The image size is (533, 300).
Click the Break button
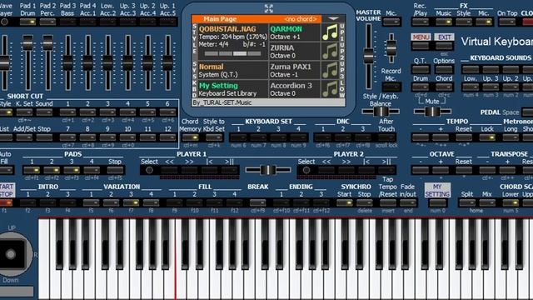click(257, 202)
